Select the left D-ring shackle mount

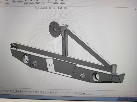pos(35,64)
